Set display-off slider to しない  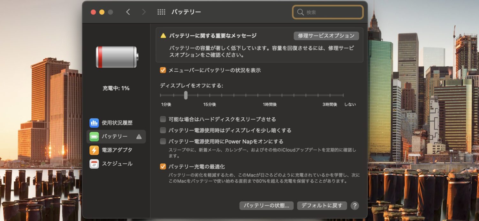[x=343, y=95]
